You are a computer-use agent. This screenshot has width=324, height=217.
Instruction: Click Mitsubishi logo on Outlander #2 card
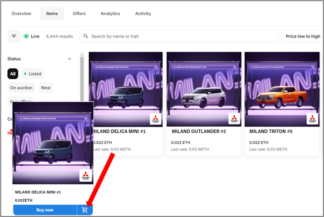pos(234,119)
